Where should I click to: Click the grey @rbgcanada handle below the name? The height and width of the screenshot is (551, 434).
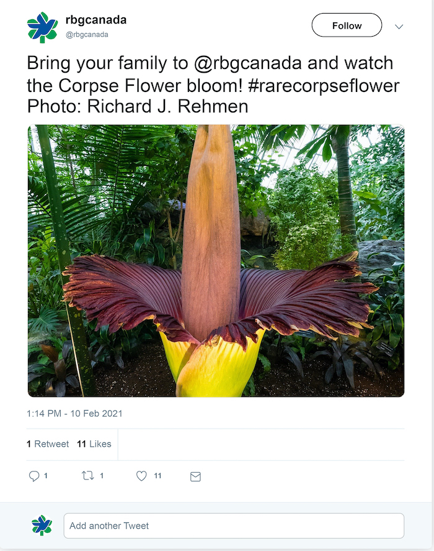[x=87, y=35]
